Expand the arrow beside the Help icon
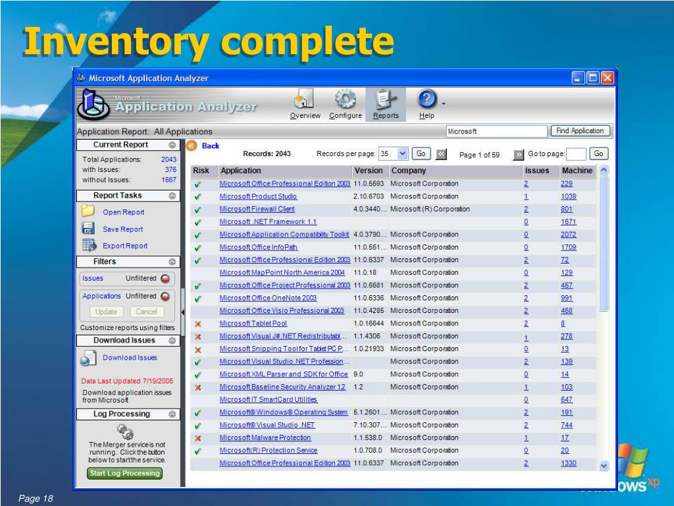Screen dimensions: 674x506 443,103
